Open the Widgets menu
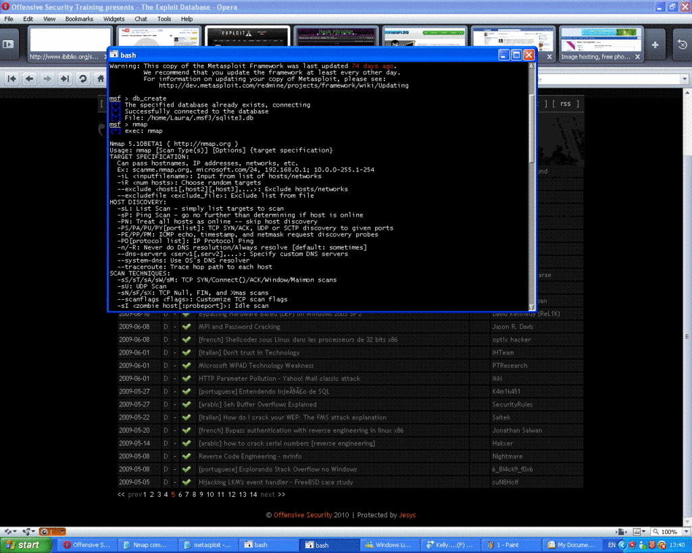This screenshot has height=553, width=692. [x=114, y=19]
